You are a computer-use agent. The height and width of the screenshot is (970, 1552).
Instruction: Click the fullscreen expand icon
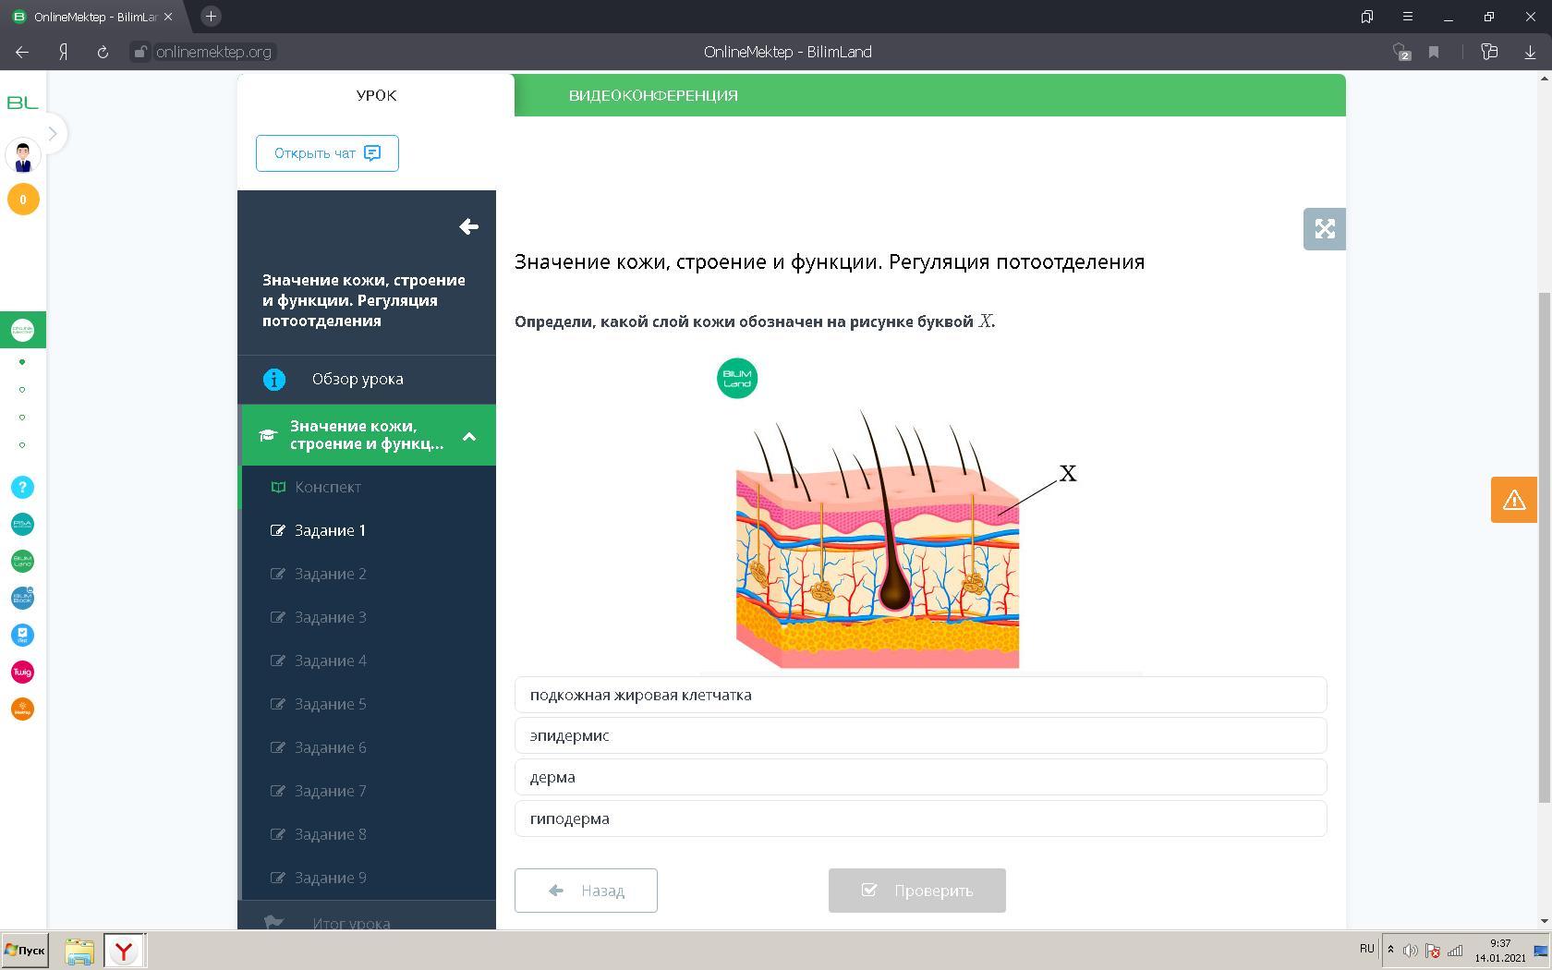coord(1324,229)
